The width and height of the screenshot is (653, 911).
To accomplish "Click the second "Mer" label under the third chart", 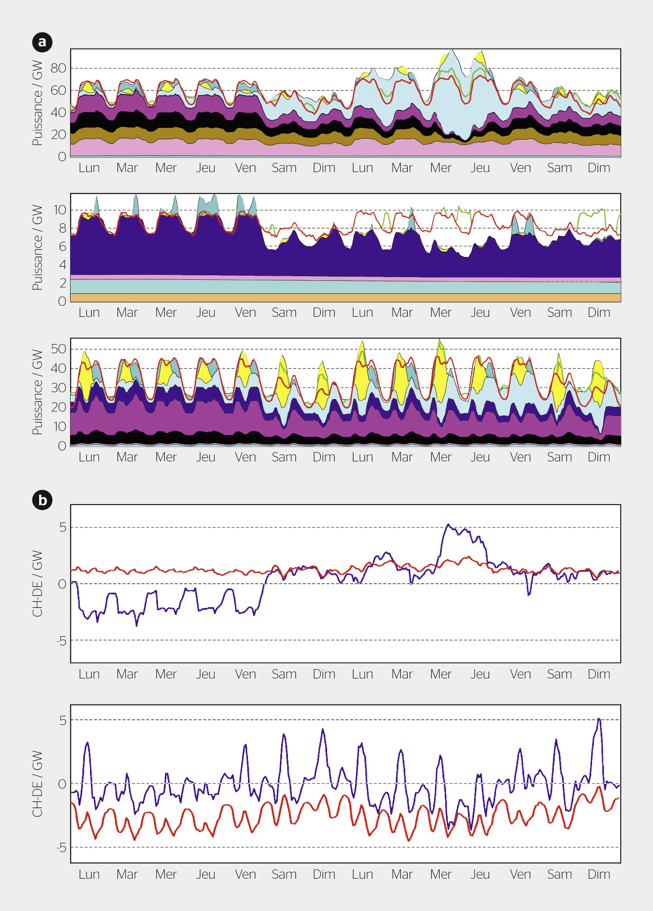I will click(x=440, y=457).
